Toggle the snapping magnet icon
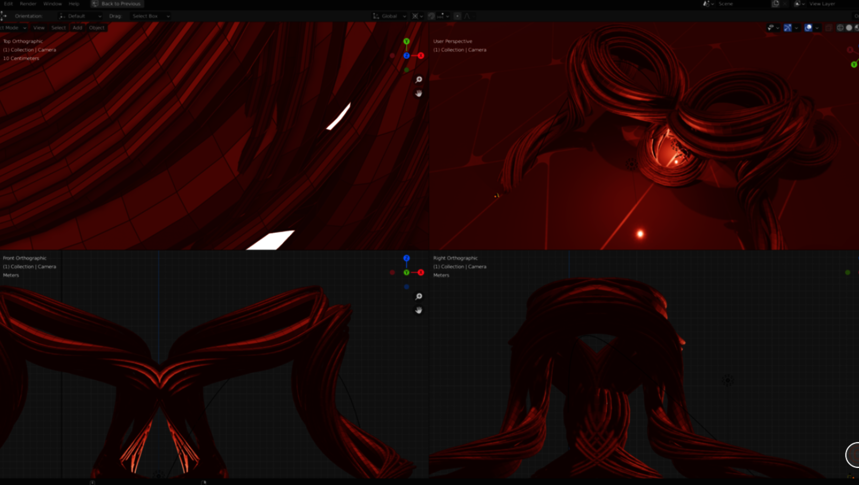 click(x=431, y=16)
